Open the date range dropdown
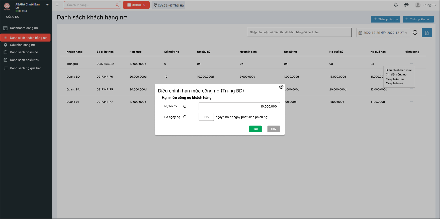 click(383, 33)
